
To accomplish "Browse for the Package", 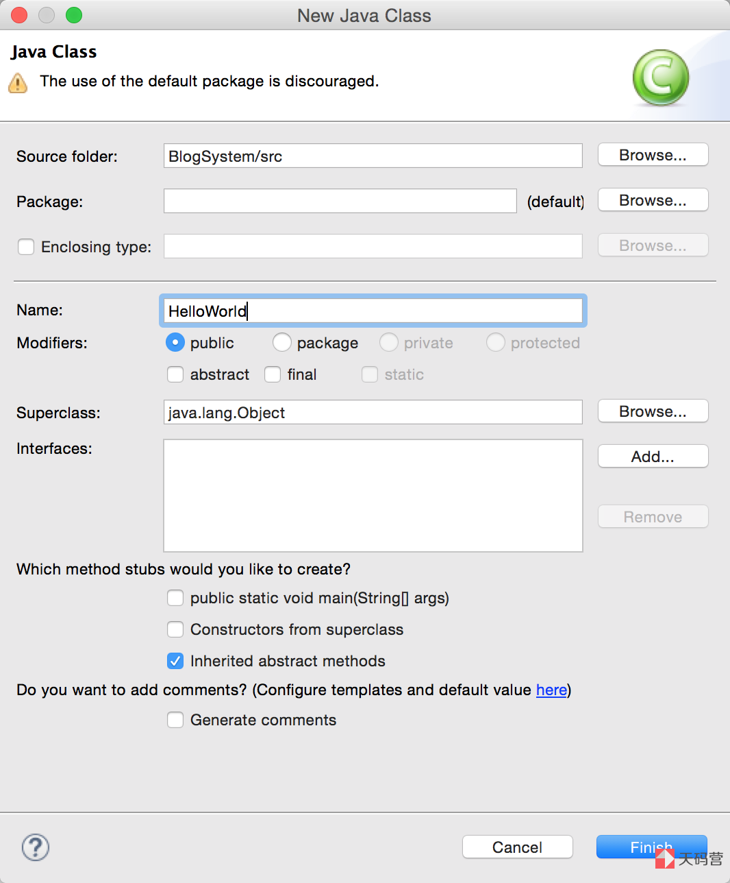I will click(653, 200).
